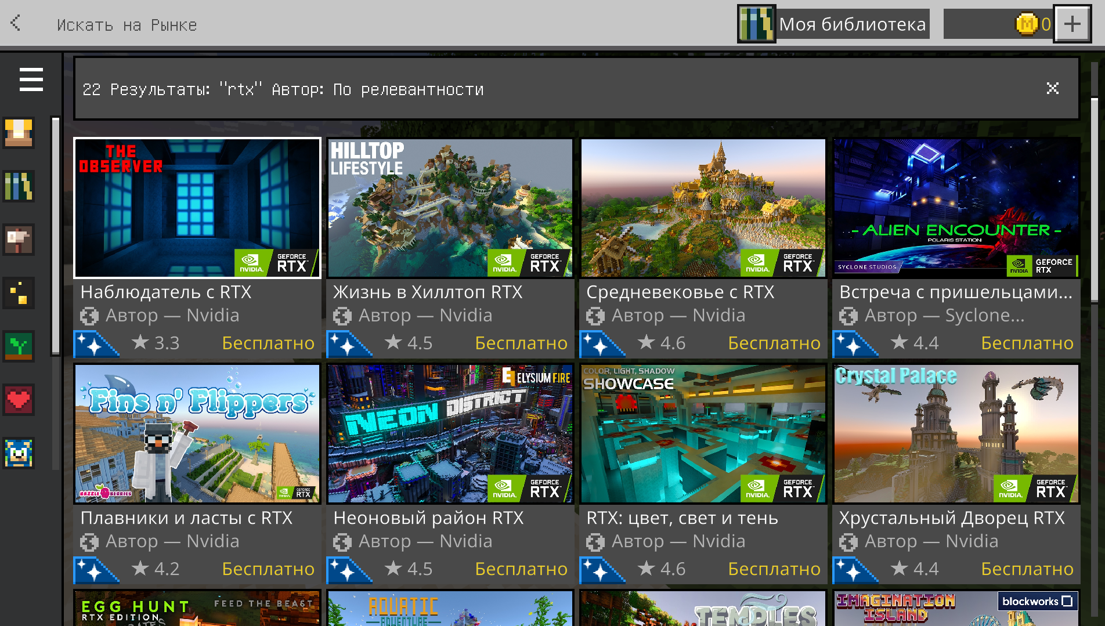Open 'The Observer' thumbnail
The height and width of the screenshot is (626, 1105).
[x=197, y=208]
